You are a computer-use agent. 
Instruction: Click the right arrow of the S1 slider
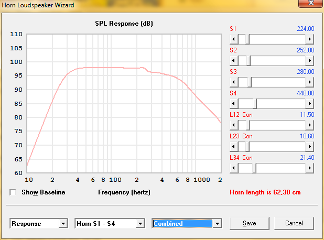click(x=310, y=39)
